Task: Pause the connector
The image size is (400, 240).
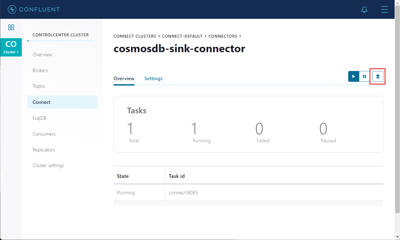Action: [364, 76]
